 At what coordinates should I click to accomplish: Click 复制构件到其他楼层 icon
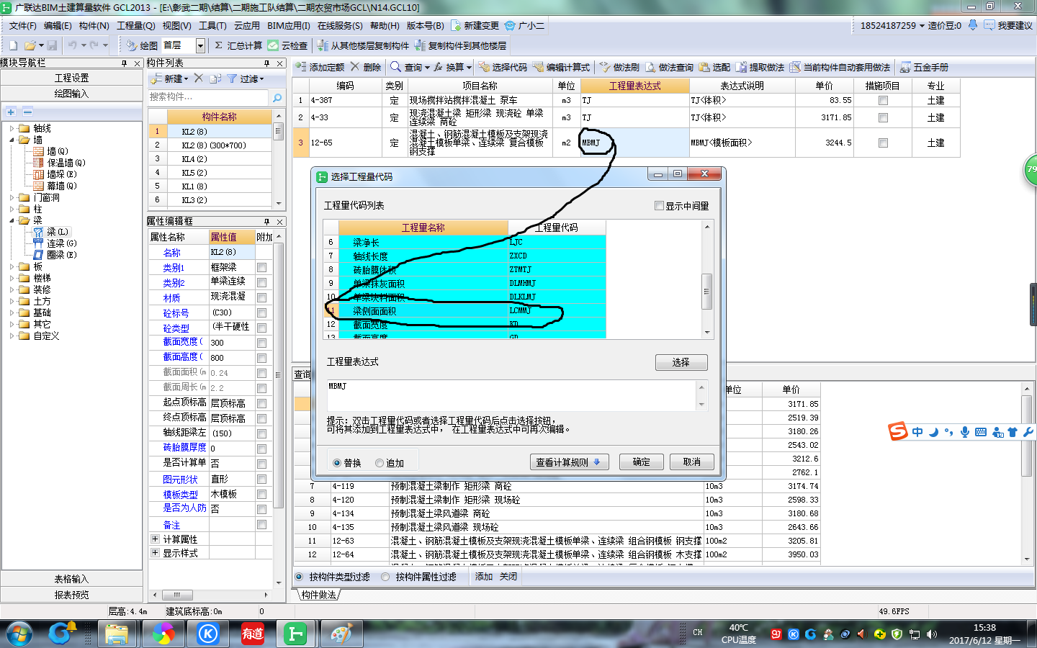coord(420,45)
